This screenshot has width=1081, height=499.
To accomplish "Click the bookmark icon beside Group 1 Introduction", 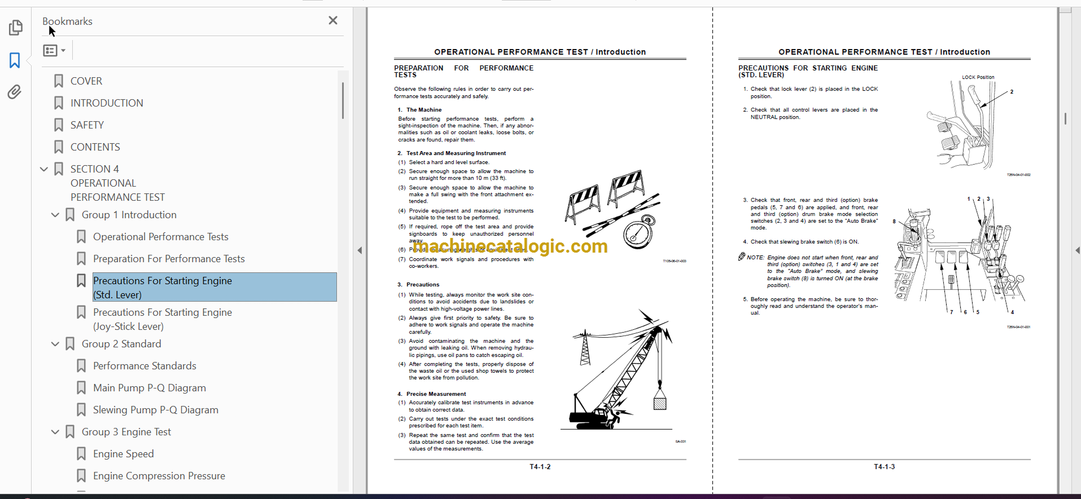I will pos(70,215).
